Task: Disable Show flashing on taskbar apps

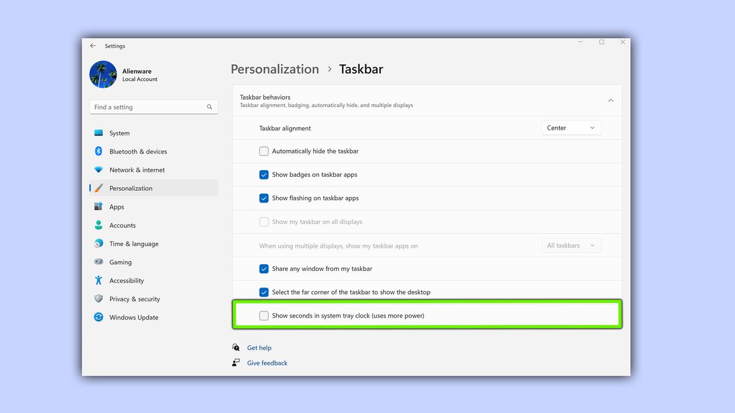Action: pyautogui.click(x=264, y=198)
